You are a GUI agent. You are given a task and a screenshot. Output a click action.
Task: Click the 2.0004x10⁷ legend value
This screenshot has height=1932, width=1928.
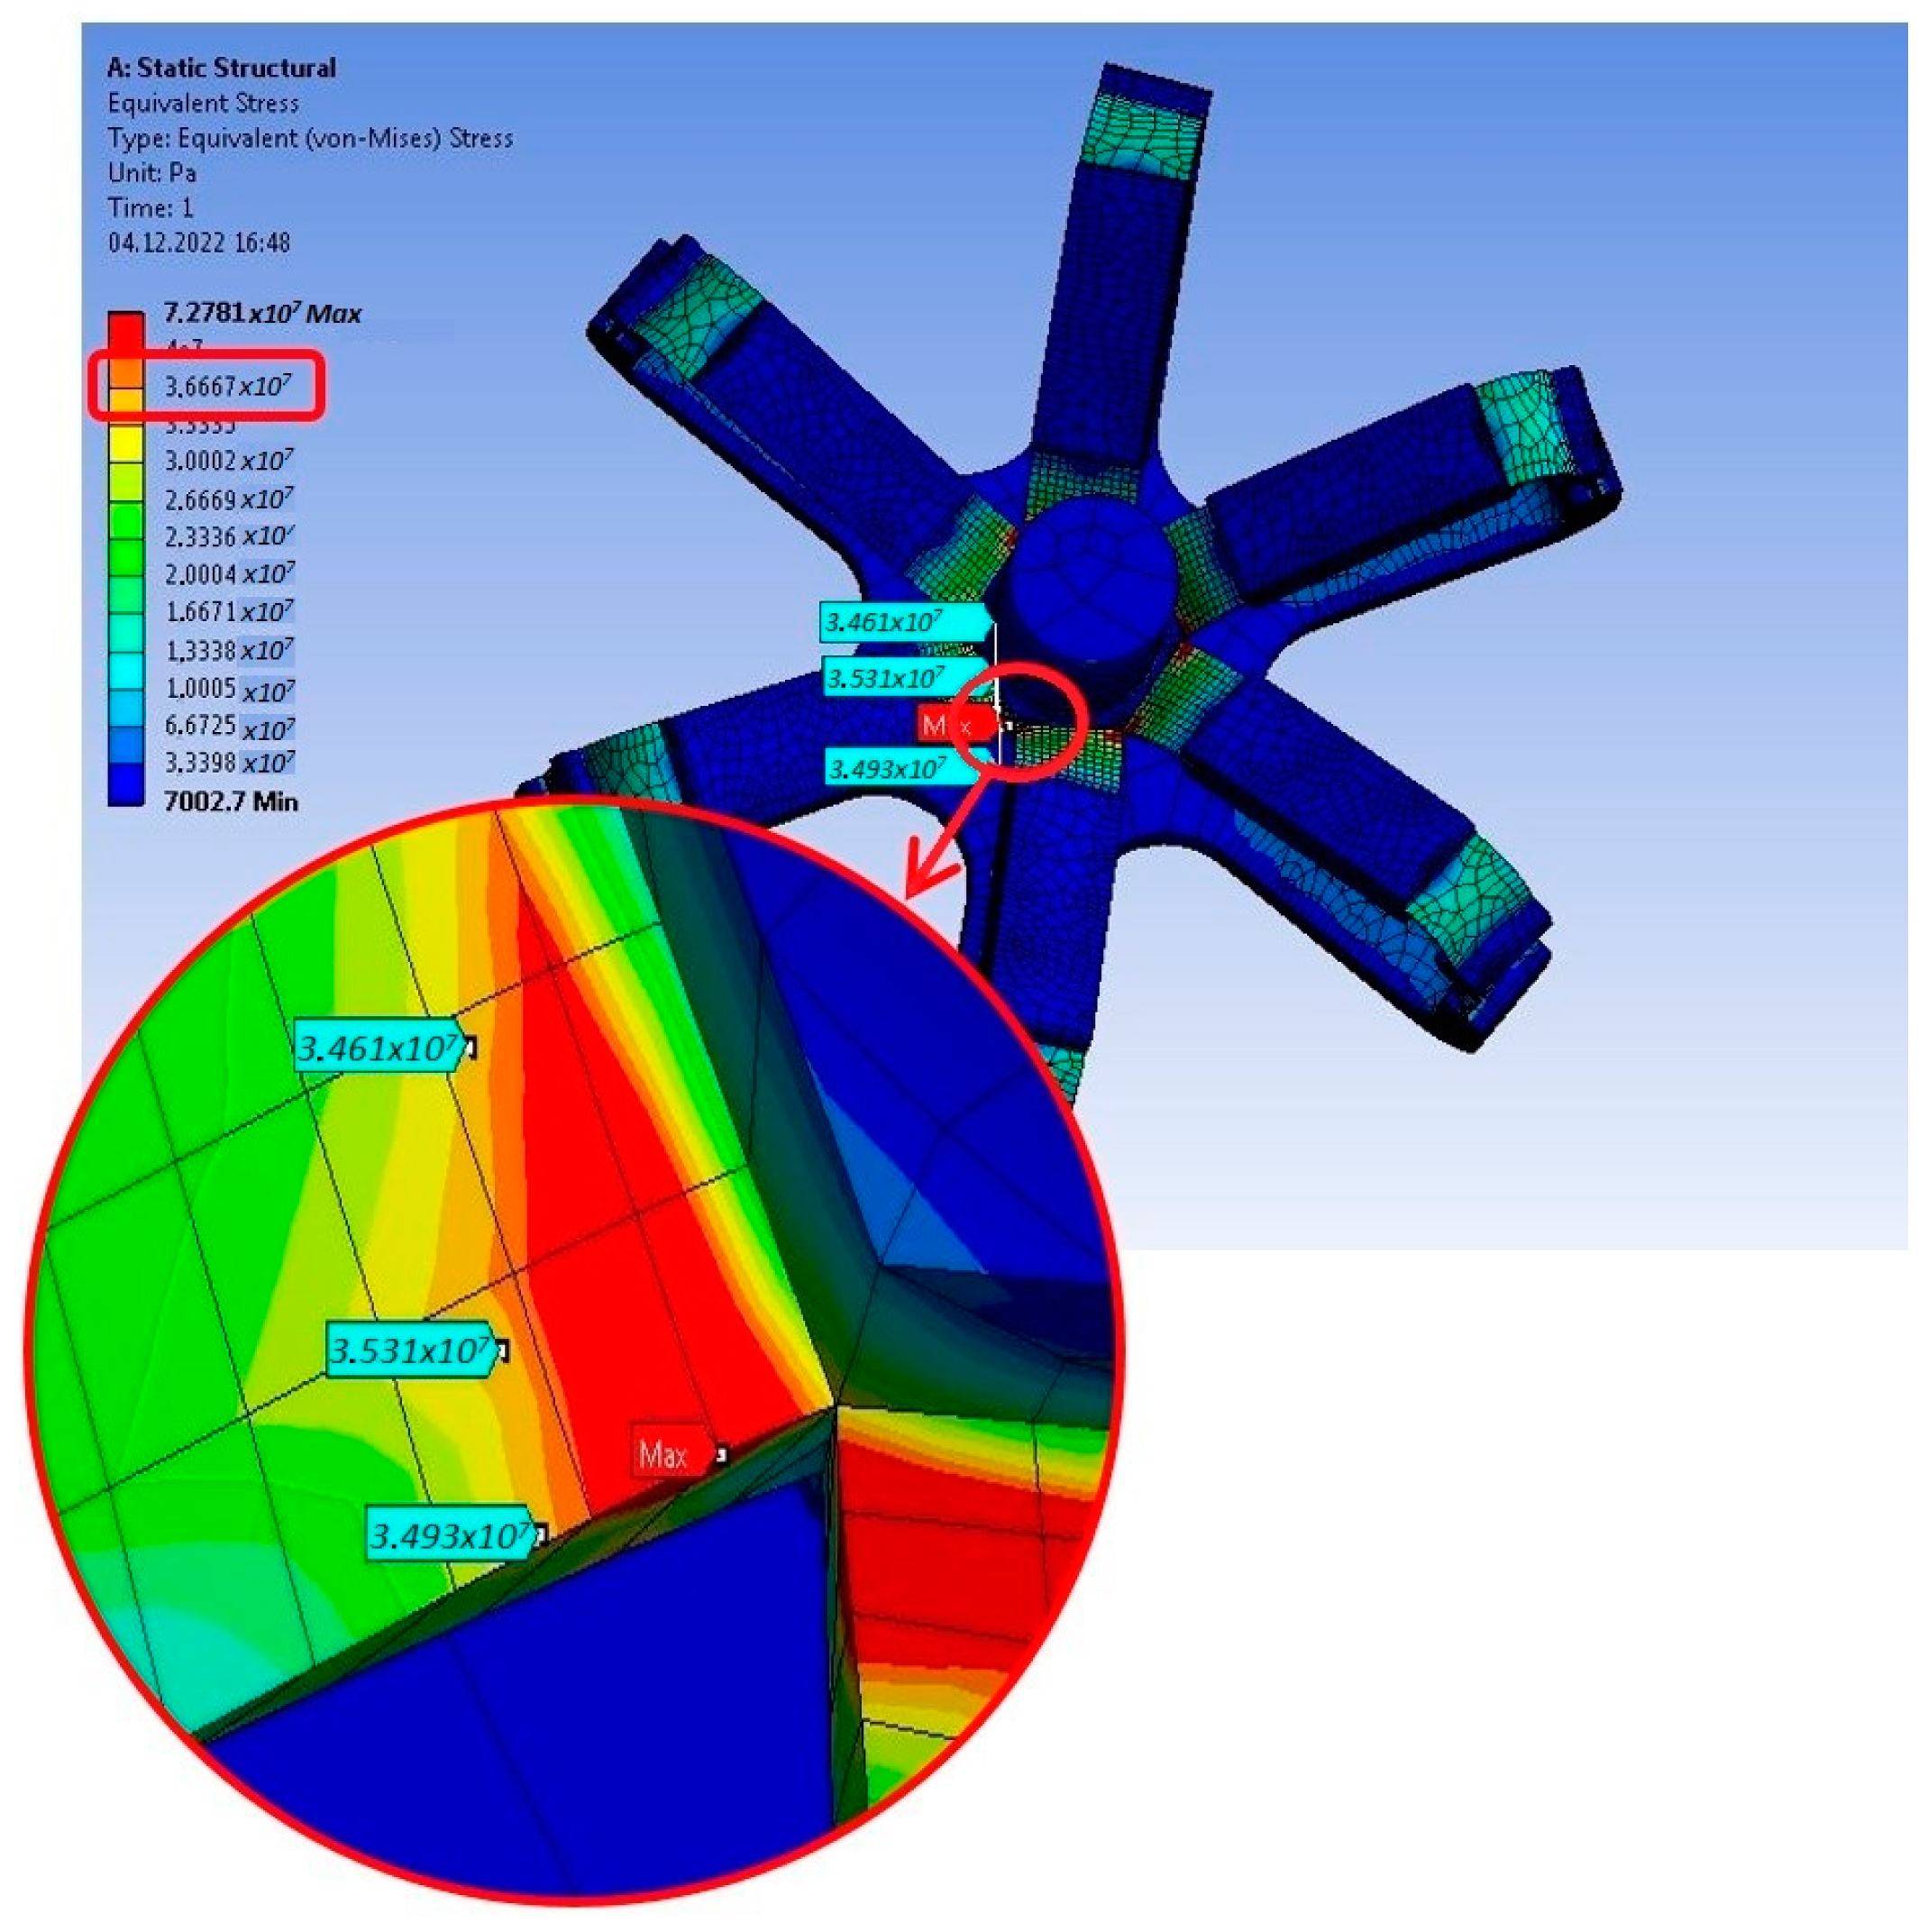[x=229, y=574]
